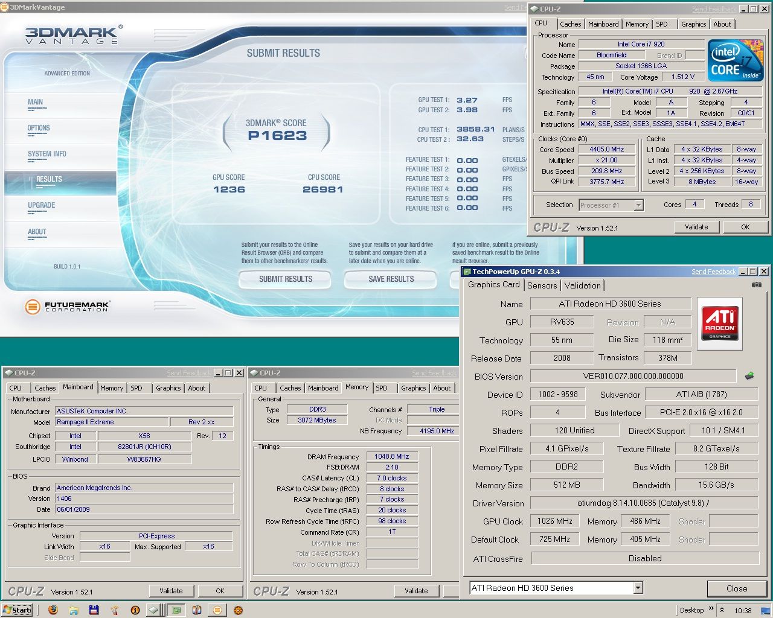Open UPGRADE in 3DMark sidebar
This screenshot has height=618, width=773.
tap(41, 205)
